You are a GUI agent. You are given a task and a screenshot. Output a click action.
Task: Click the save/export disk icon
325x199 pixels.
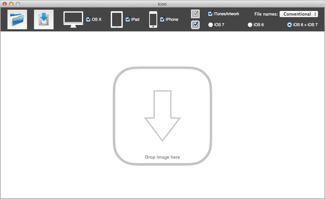click(44, 20)
